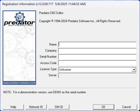Click the Predator gear paw logo icon

coord(20,17)
